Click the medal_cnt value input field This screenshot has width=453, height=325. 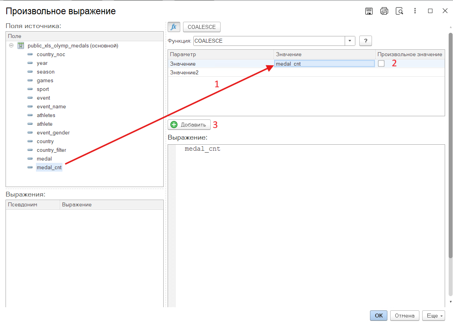tap(324, 64)
